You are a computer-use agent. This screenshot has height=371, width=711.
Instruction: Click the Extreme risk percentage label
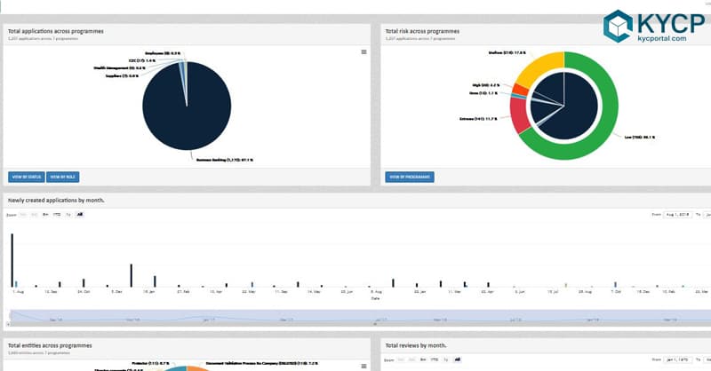pyautogui.click(x=478, y=119)
